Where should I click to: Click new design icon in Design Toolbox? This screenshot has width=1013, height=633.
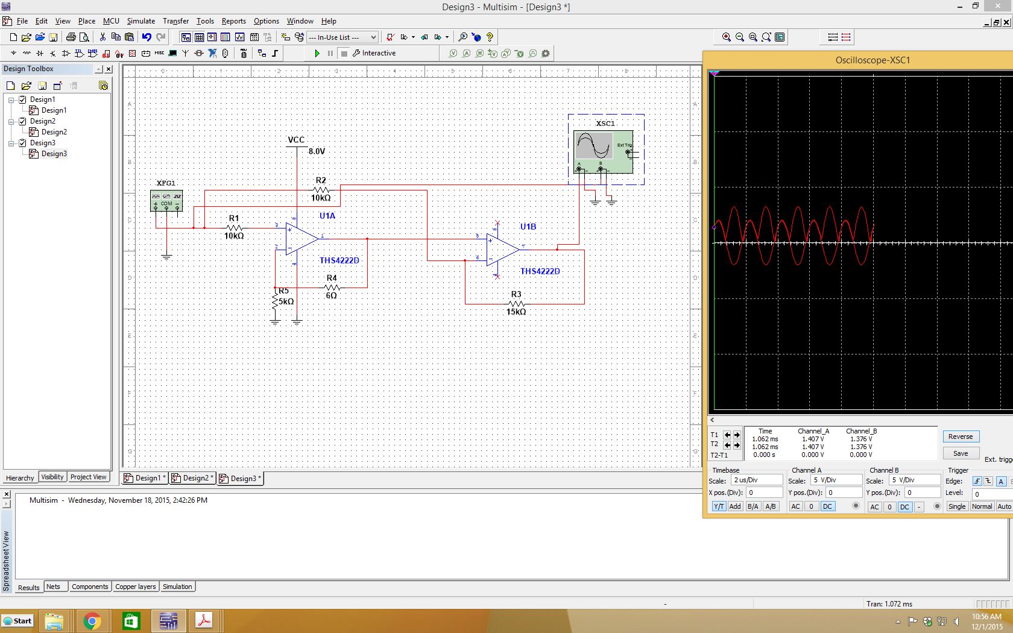[x=11, y=86]
